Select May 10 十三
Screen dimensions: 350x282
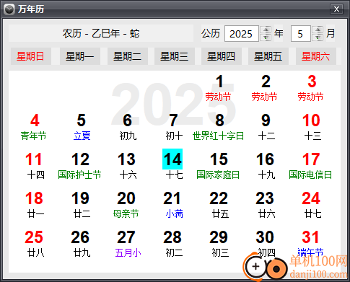[312, 127]
